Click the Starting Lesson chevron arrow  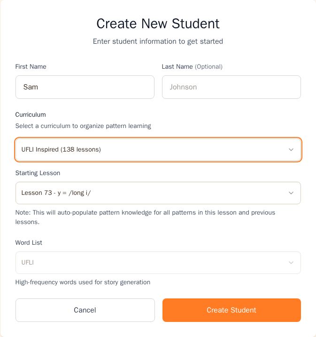coord(291,193)
